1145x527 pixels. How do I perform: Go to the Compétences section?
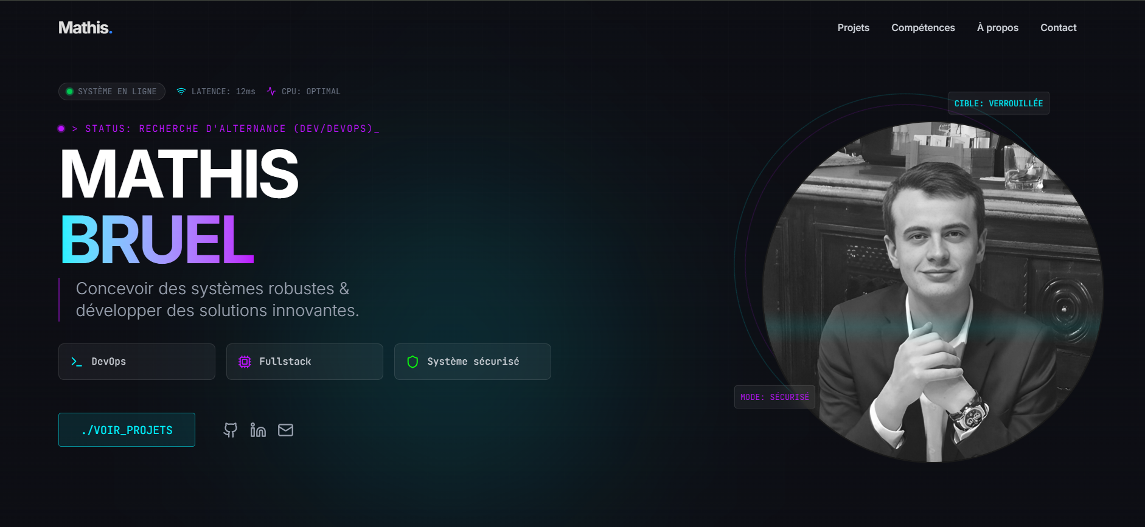pos(923,28)
